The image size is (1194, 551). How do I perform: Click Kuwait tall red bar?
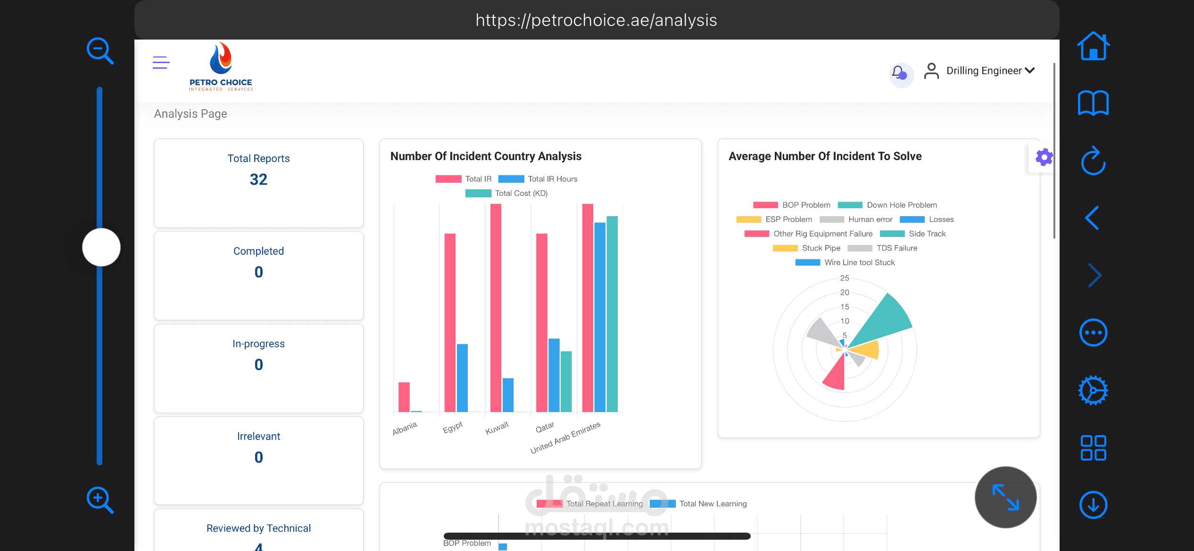click(x=496, y=308)
